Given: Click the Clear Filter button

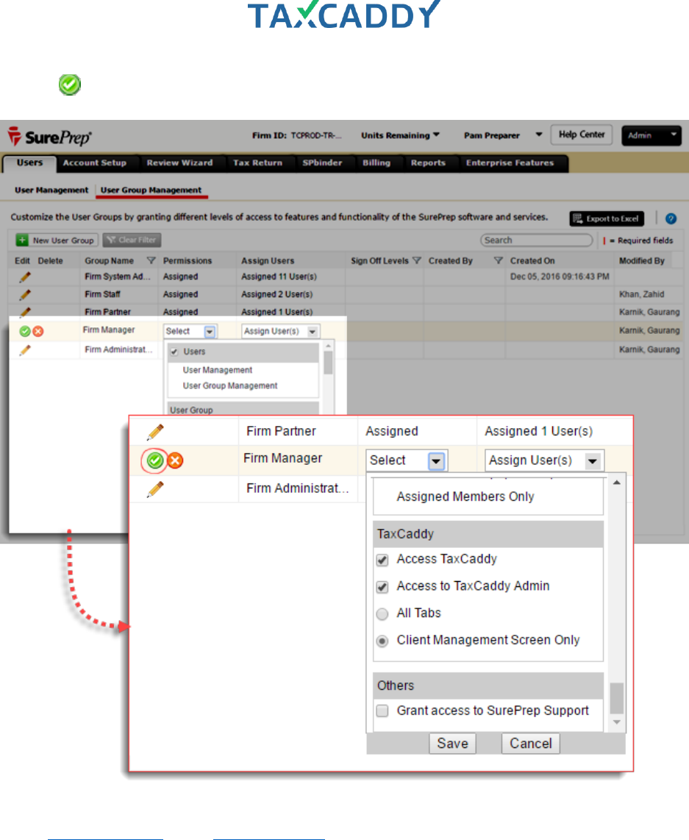Looking at the screenshot, I should click(132, 241).
